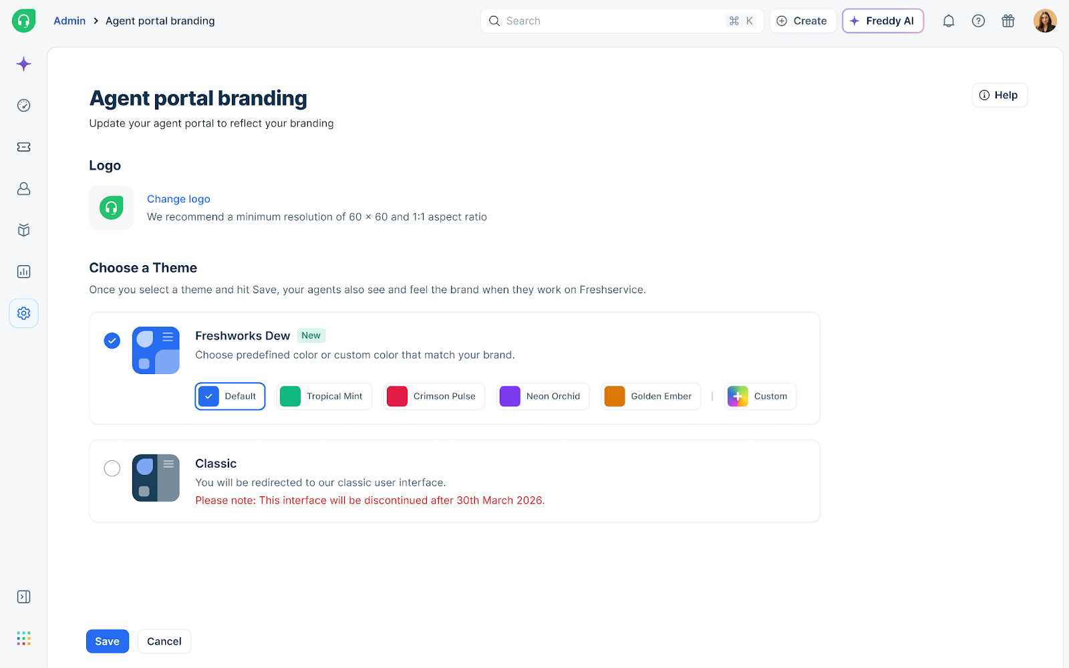
Task: Open the gift box what's new icon
Action: point(1008,21)
